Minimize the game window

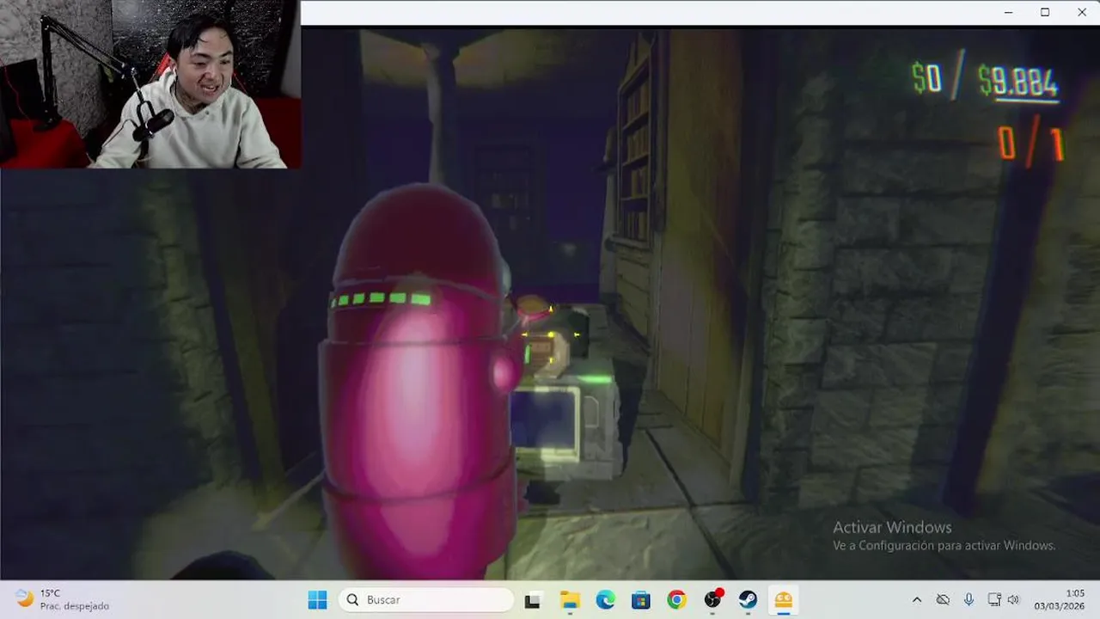coord(1008,12)
